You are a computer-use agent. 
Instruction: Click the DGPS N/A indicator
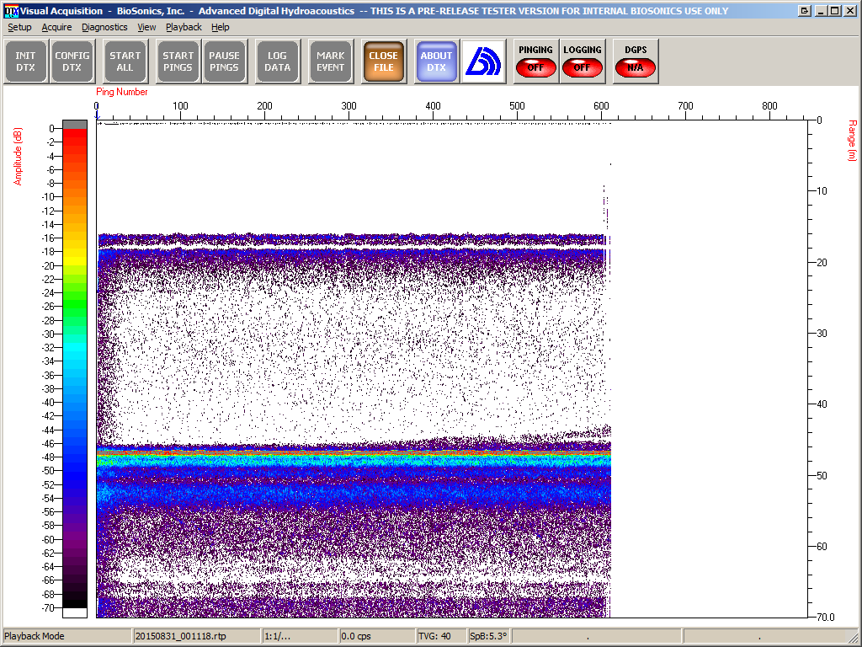pyautogui.click(x=635, y=67)
